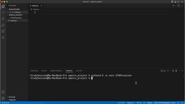The height and width of the screenshot is (104, 185).
Task: Kill terminal with trash icon
Action: point(176,71)
